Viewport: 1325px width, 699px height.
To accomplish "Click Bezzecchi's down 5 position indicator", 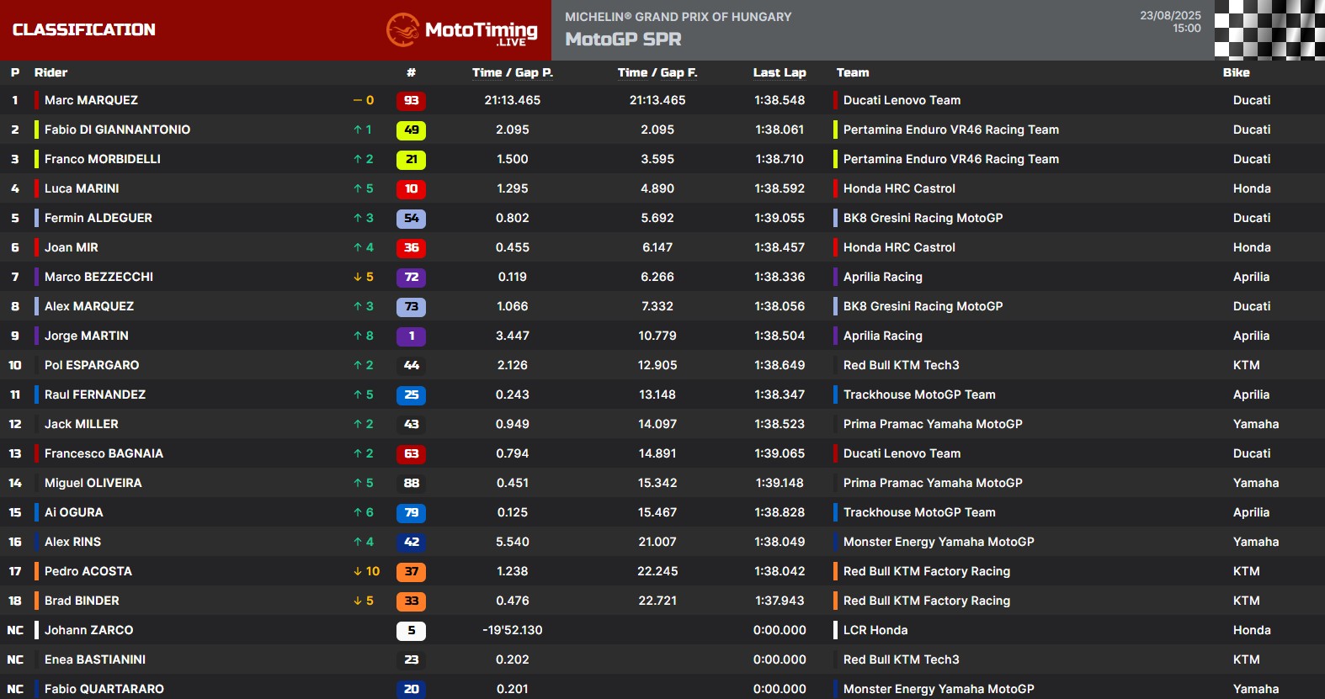I will [363, 277].
